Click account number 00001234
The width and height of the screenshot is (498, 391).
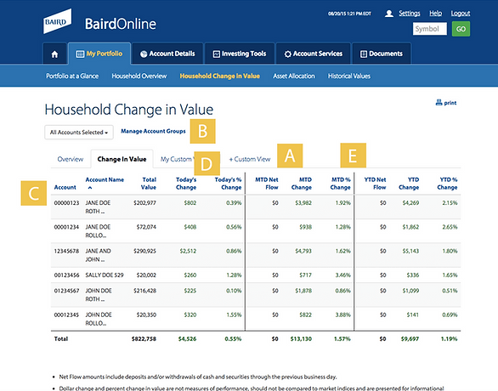coord(66,227)
